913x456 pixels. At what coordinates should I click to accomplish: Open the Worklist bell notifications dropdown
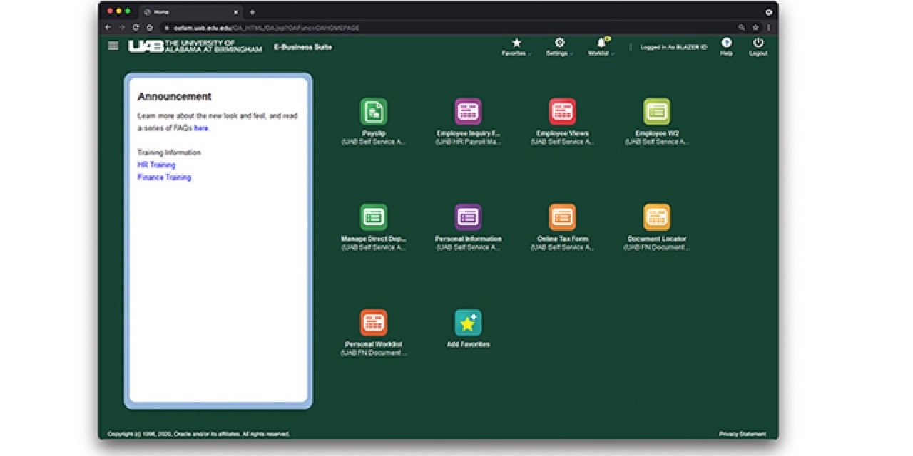[601, 46]
